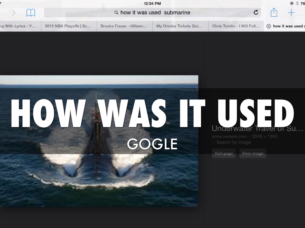This screenshot has height=228, width=305.
Task: Open the My Orioles Tickets Guide tab
Action: tap(179, 26)
